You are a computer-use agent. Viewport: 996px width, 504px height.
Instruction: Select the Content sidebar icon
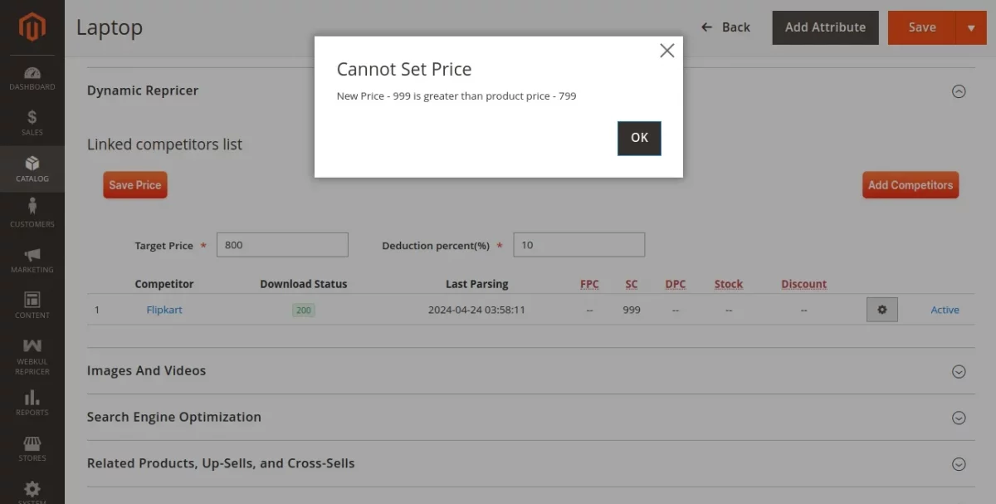tap(32, 304)
